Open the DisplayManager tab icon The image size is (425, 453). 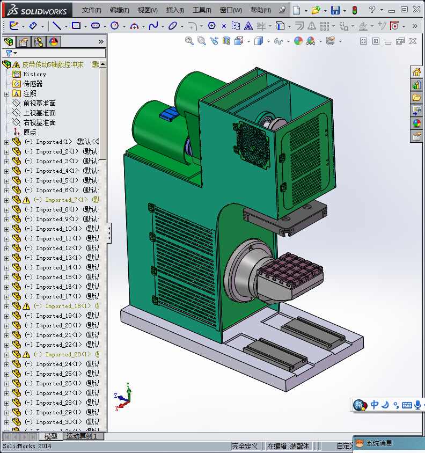(53, 42)
